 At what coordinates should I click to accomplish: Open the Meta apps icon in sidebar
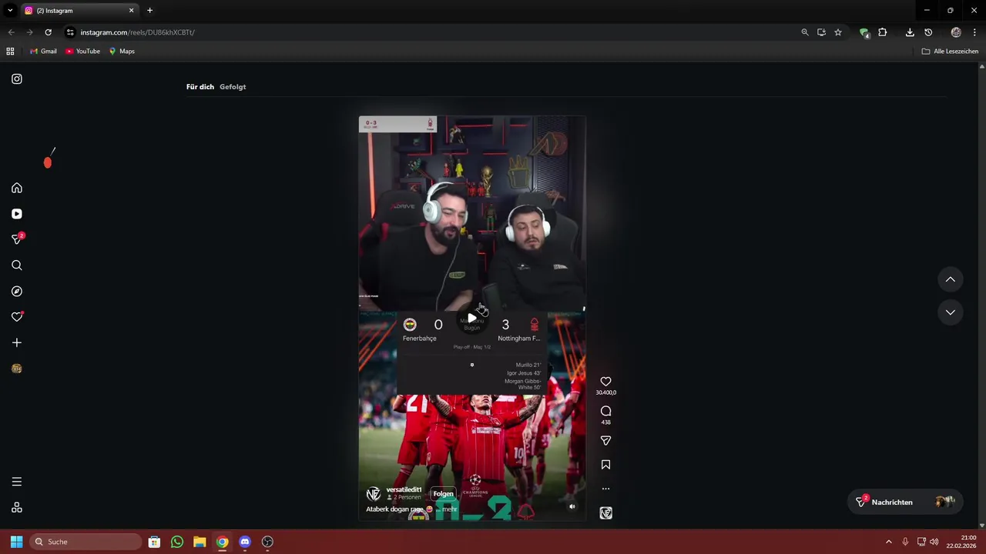tap(17, 508)
